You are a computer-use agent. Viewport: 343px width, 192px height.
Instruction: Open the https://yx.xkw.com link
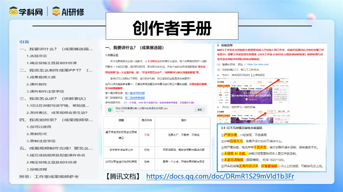point(258,64)
